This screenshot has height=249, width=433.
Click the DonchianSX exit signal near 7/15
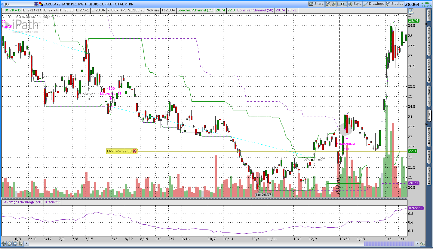point(89,94)
